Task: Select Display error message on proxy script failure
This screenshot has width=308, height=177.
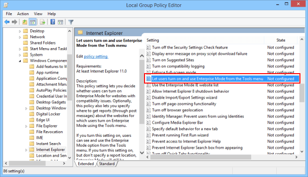Action: 199,54
